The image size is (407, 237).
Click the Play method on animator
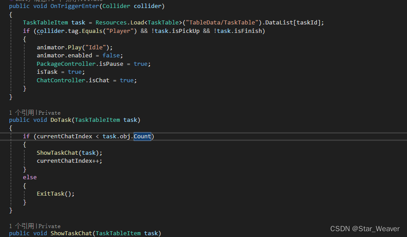tap(75, 48)
